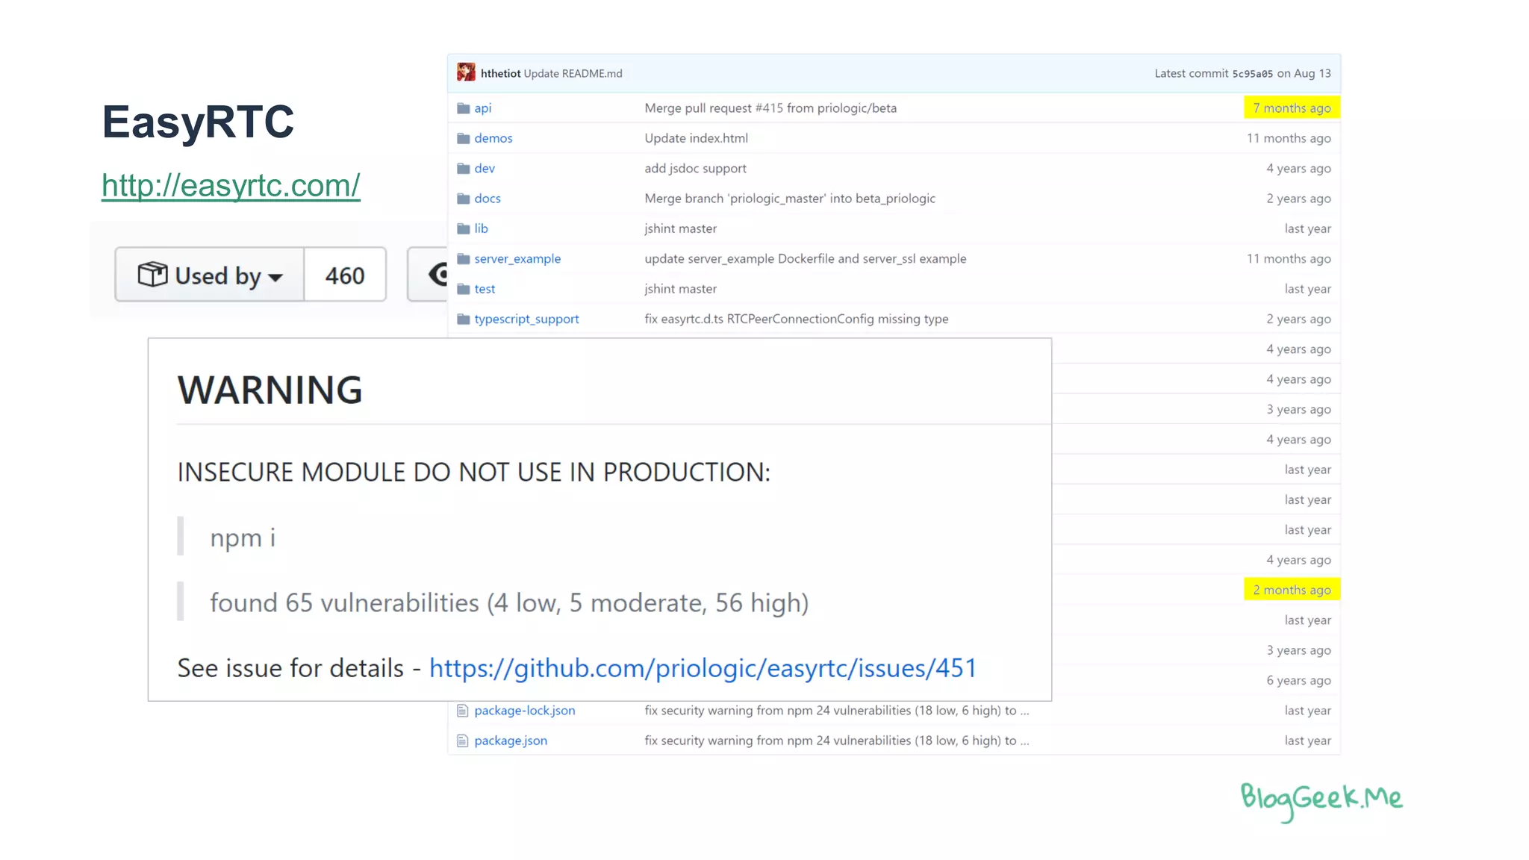This screenshot has width=1529, height=860.
Task: Open the typescript_support folder
Action: (526, 319)
